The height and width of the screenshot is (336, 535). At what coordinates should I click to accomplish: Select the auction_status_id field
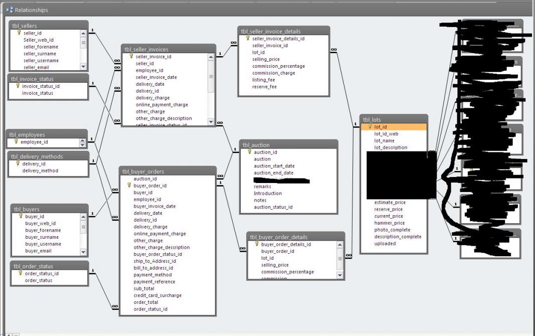click(273, 207)
